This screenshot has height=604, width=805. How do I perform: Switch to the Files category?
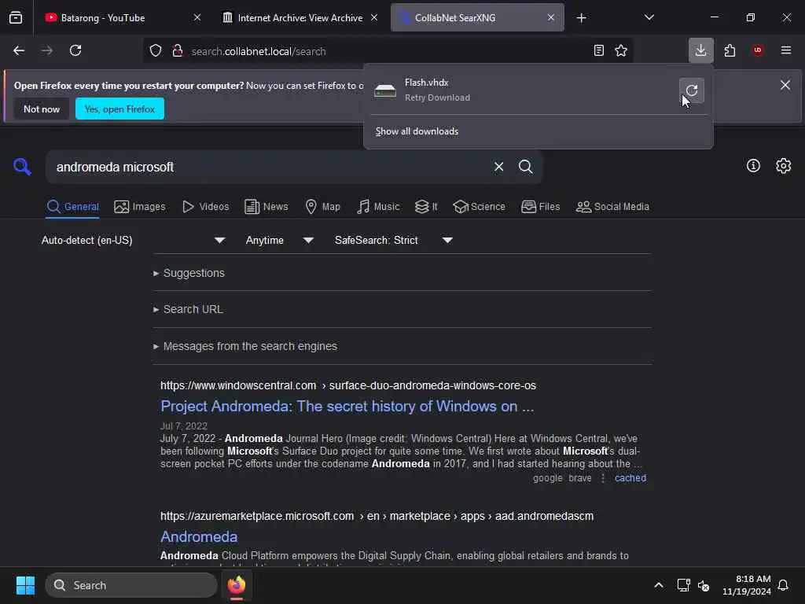point(541,207)
